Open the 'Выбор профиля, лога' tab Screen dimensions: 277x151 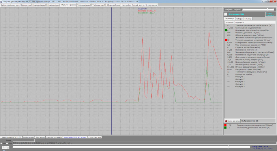(x=10, y=5)
